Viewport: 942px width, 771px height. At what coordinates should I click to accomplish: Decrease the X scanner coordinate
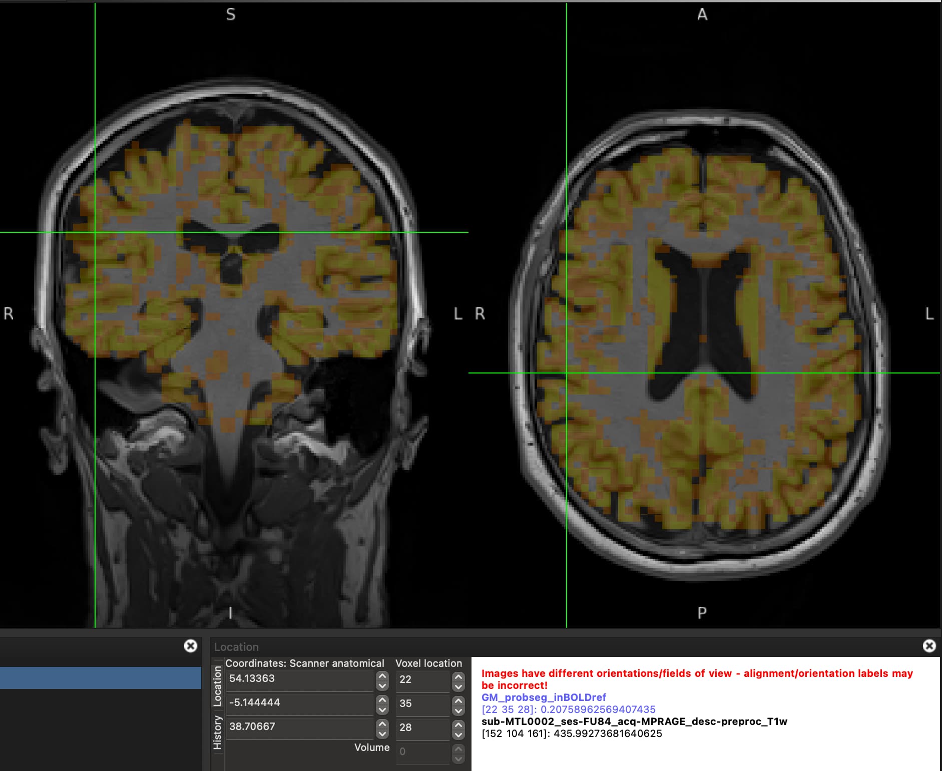coord(382,686)
